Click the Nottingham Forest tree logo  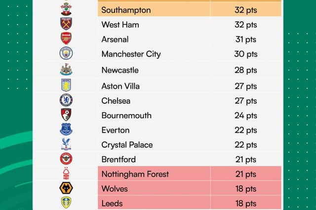tap(66, 173)
